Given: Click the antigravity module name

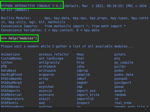Looking at the screenshot, I should click(49, 62).
